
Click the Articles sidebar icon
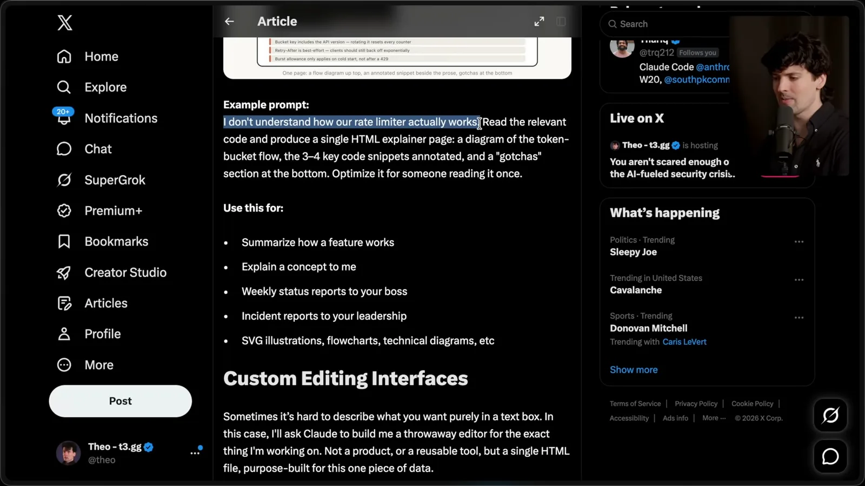click(64, 303)
